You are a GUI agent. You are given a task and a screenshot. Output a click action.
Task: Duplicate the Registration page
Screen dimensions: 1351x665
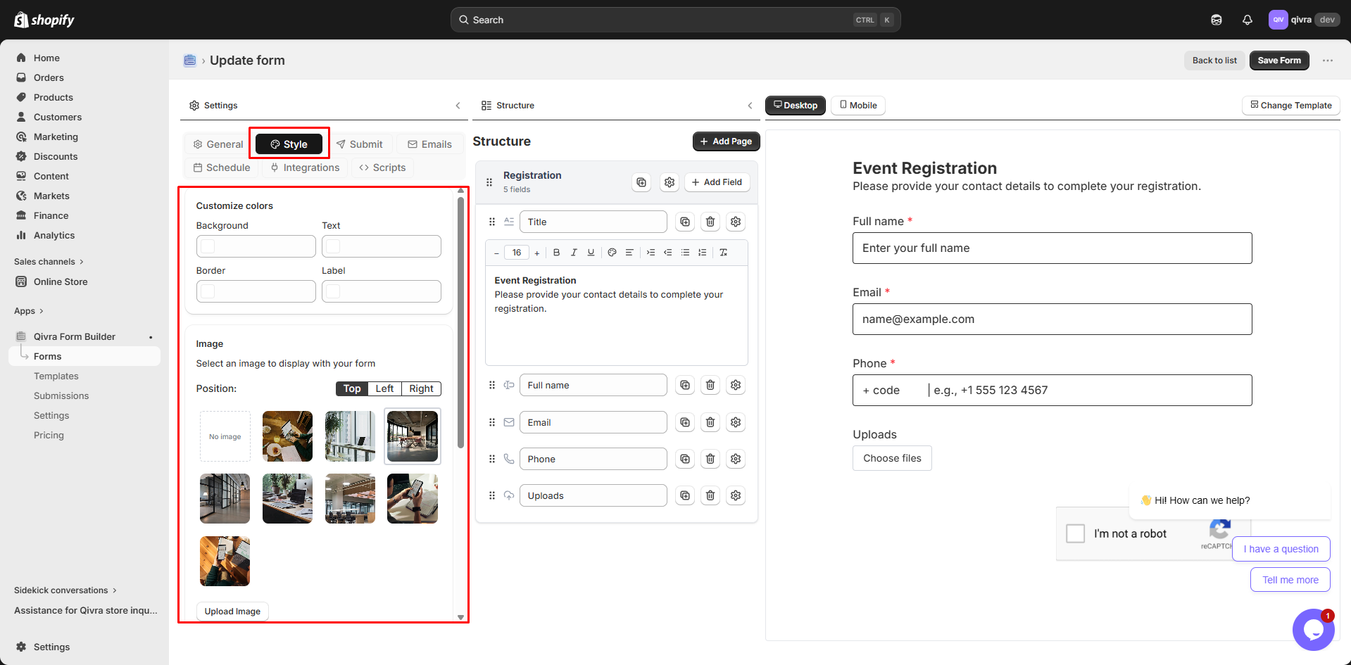click(641, 182)
